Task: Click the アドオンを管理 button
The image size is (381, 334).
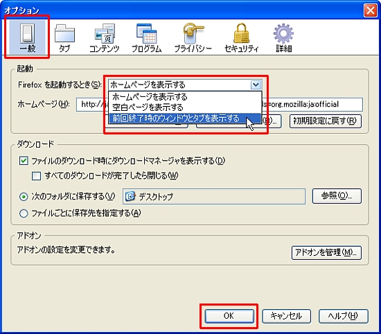Action: coord(326,252)
